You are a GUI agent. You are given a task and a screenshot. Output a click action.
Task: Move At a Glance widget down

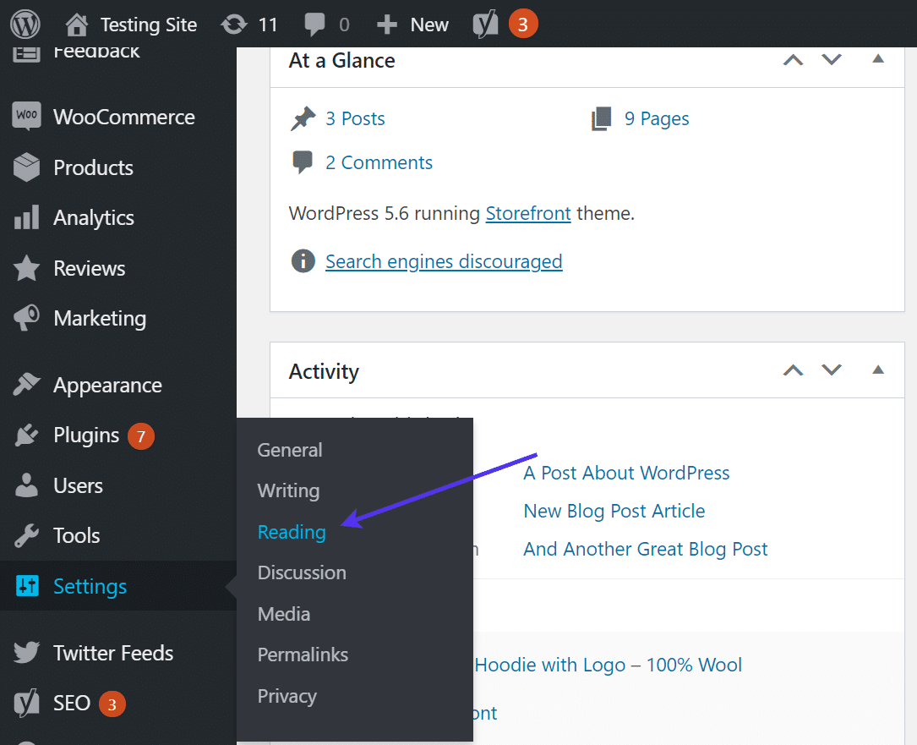[x=832, y=59]
